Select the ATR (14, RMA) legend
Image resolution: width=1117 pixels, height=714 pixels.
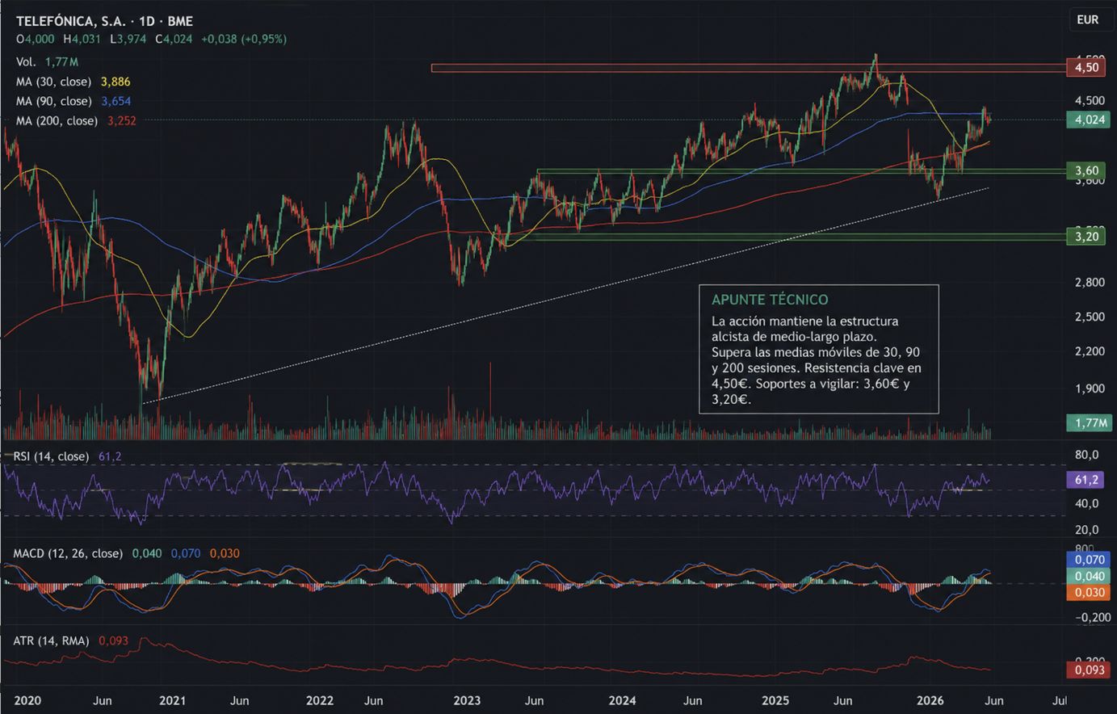pos(51,640)
